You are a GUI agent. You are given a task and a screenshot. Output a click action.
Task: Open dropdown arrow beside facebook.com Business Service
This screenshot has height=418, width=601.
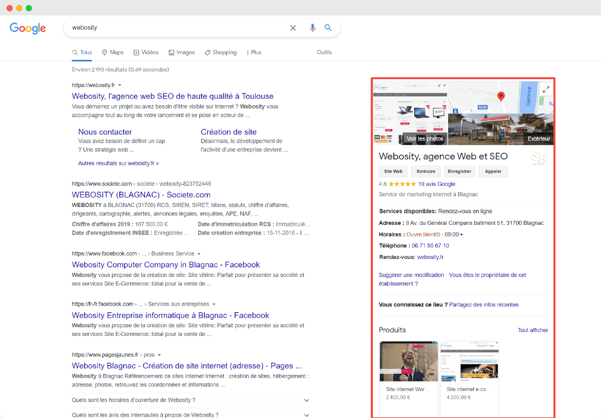pos(199,254)
